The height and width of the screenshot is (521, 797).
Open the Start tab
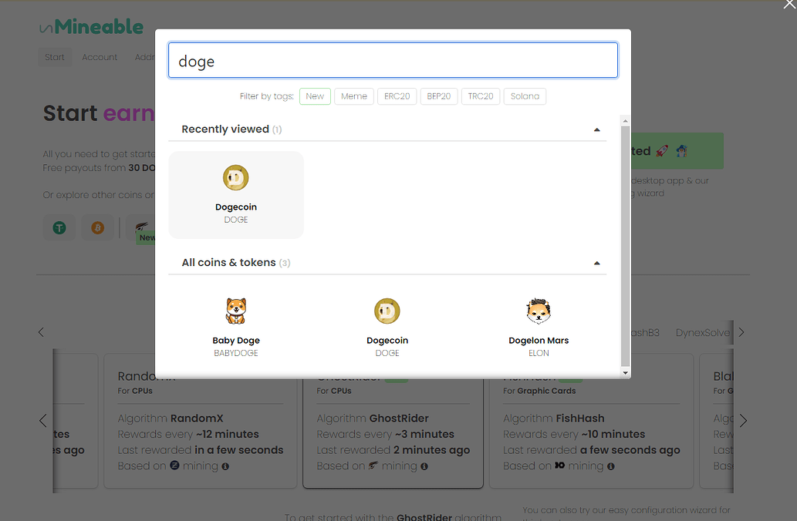pyautogui.click(x=55, y=57)
